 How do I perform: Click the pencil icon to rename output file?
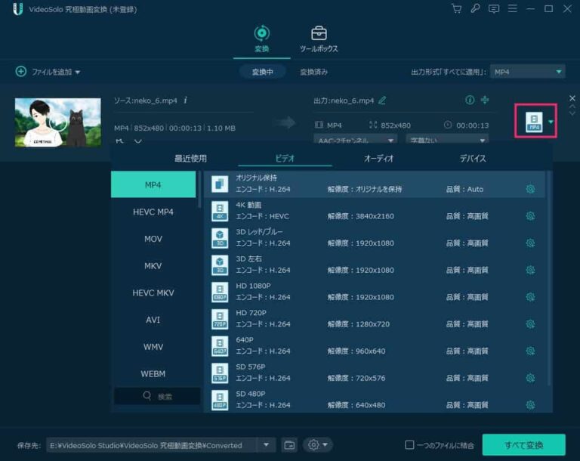coord(382,101)
